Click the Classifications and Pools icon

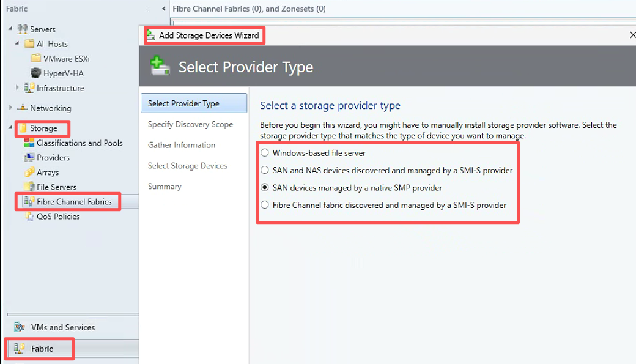(x=29, y=143)
